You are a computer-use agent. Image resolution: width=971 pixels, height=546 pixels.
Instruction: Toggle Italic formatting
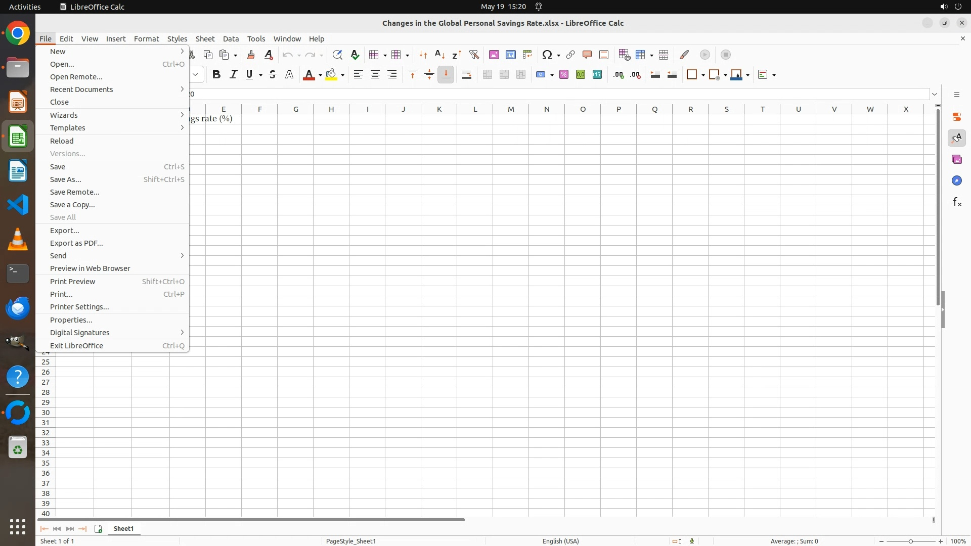[233, 75]
